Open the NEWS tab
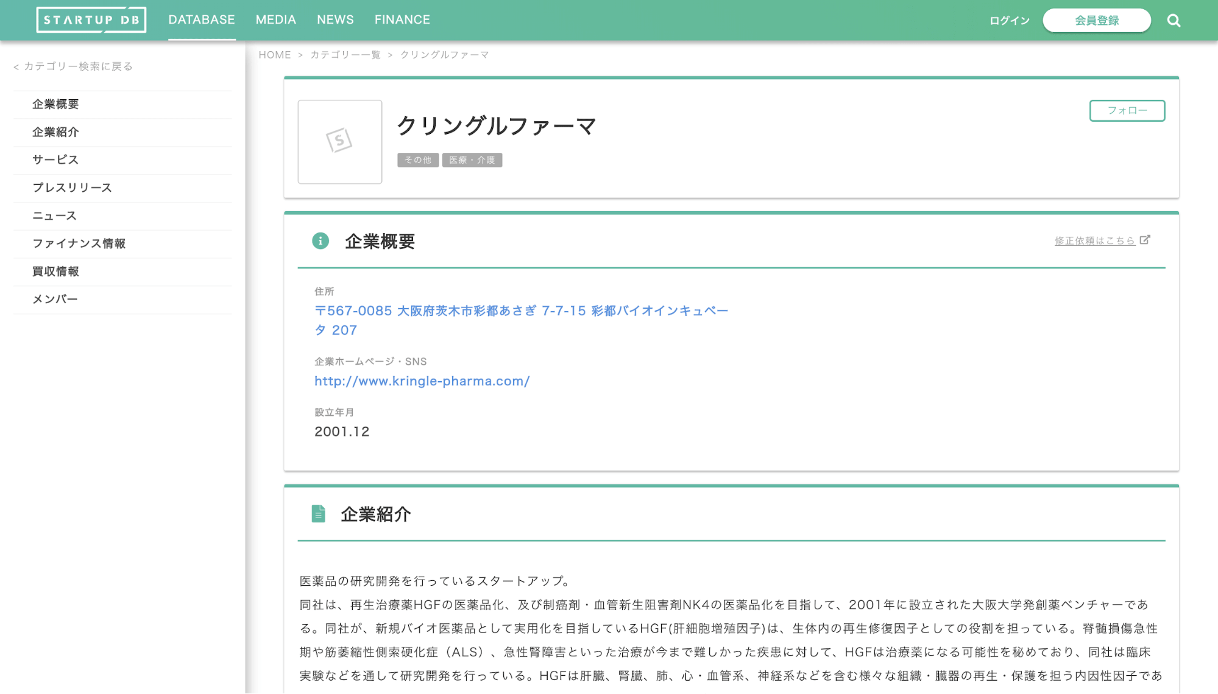The height and width of the screenshot is (694, 1218). pyautogui.click(x=335, y=19)
